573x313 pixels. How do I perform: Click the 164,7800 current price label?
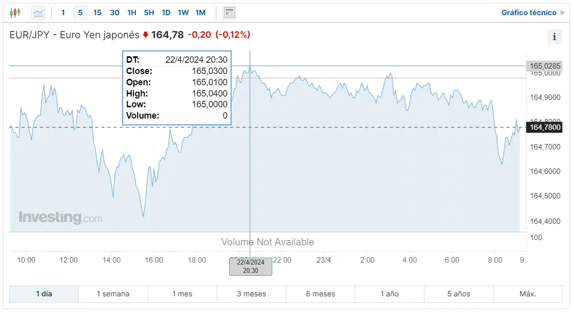[544, 127]
